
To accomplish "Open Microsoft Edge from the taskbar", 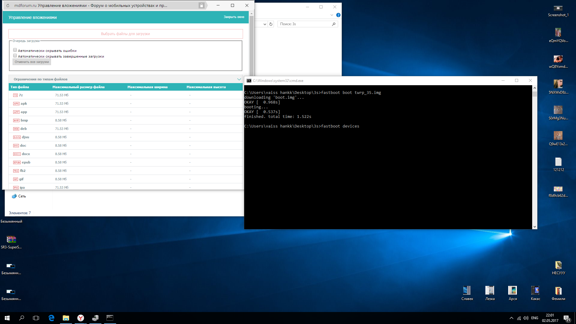I will click(x=51, y=318).
